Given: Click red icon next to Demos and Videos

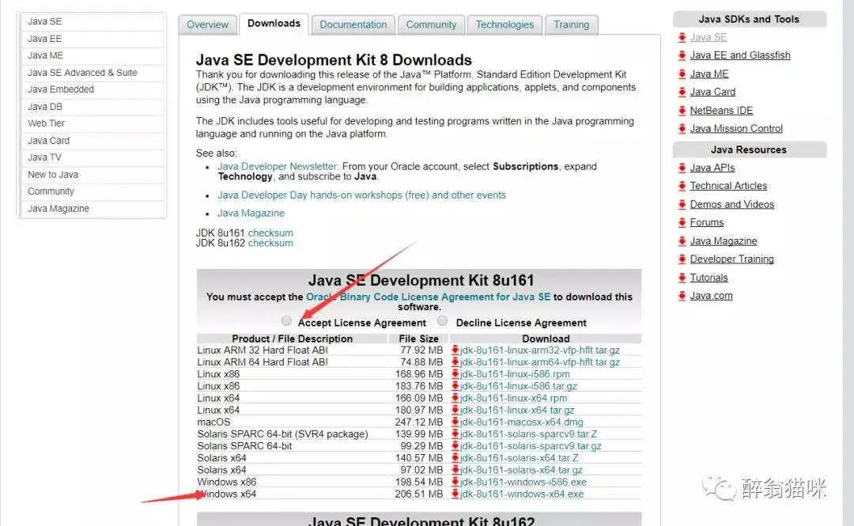Looking at the screenshot, I should tap(682, 204).
